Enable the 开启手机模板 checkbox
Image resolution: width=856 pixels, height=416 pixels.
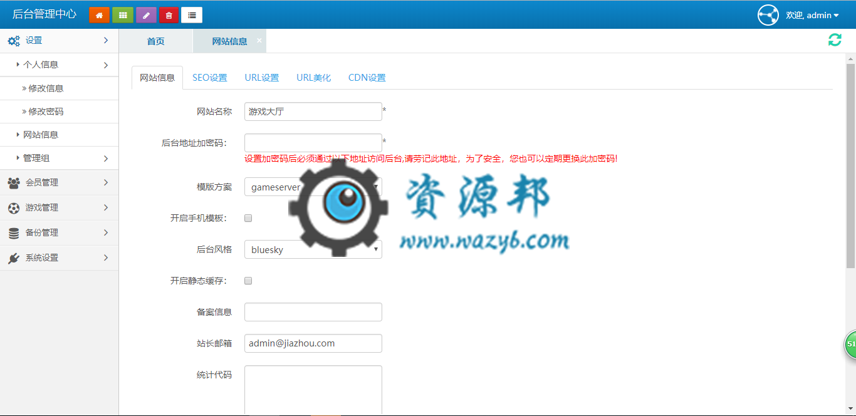pos(248,218)
